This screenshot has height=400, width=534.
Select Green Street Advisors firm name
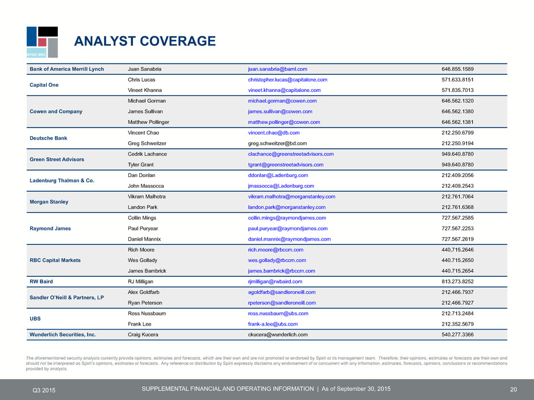[x=57, y=159]
